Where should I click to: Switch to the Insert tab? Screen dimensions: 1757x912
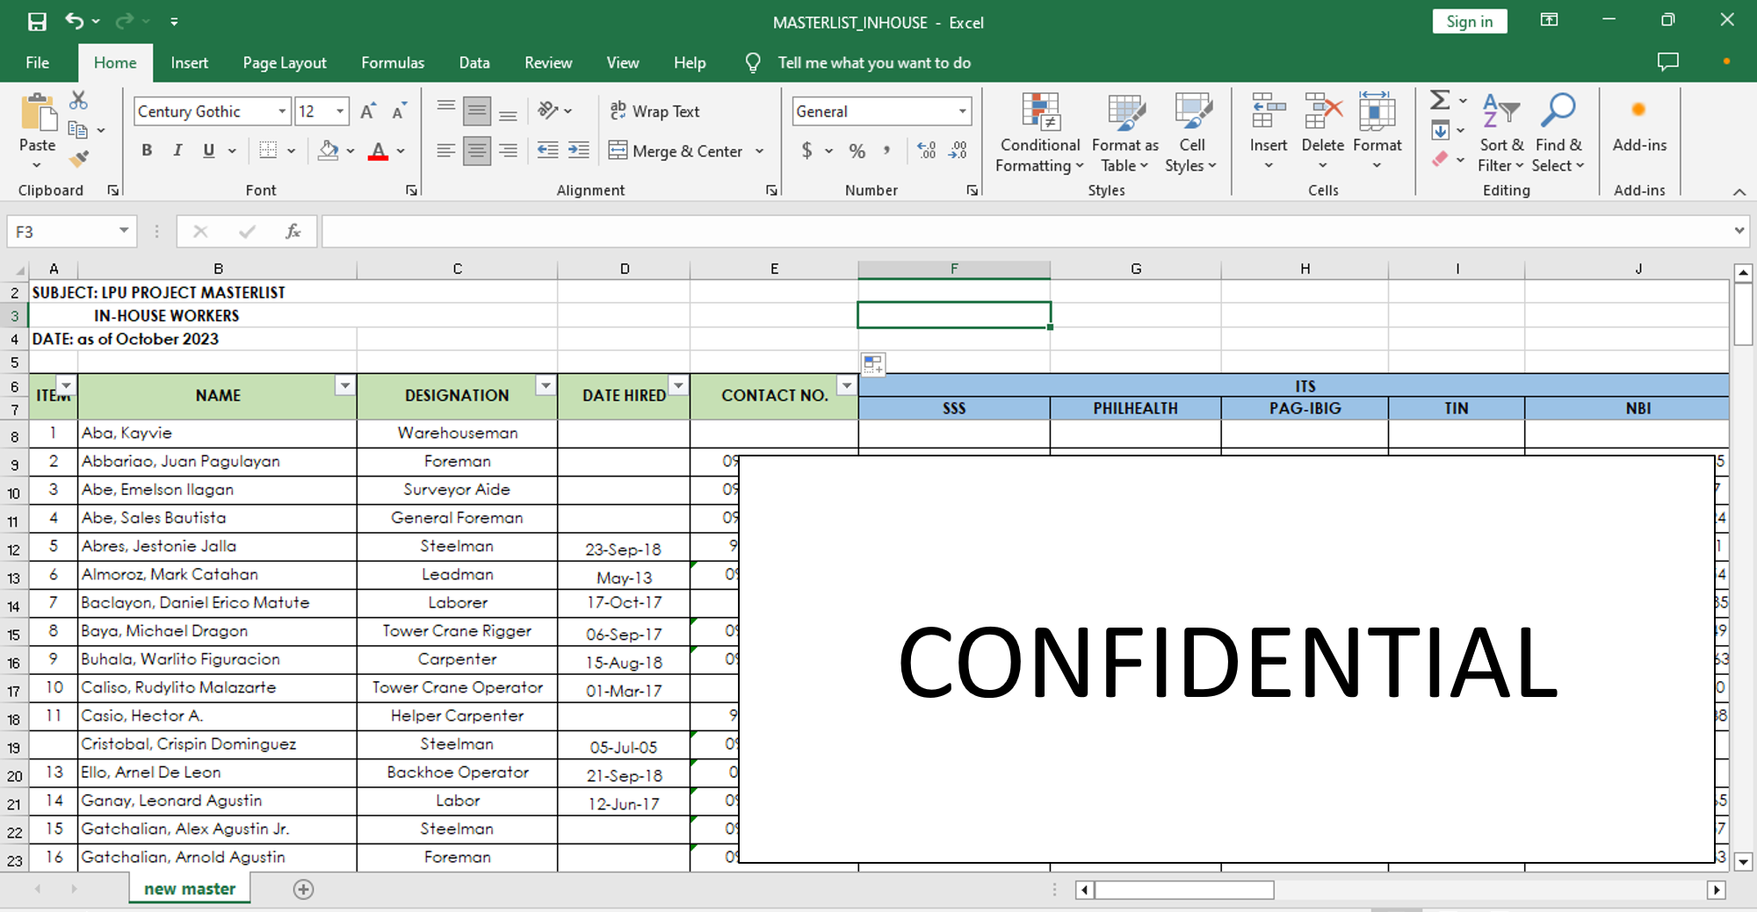click(x=190, y=63)
